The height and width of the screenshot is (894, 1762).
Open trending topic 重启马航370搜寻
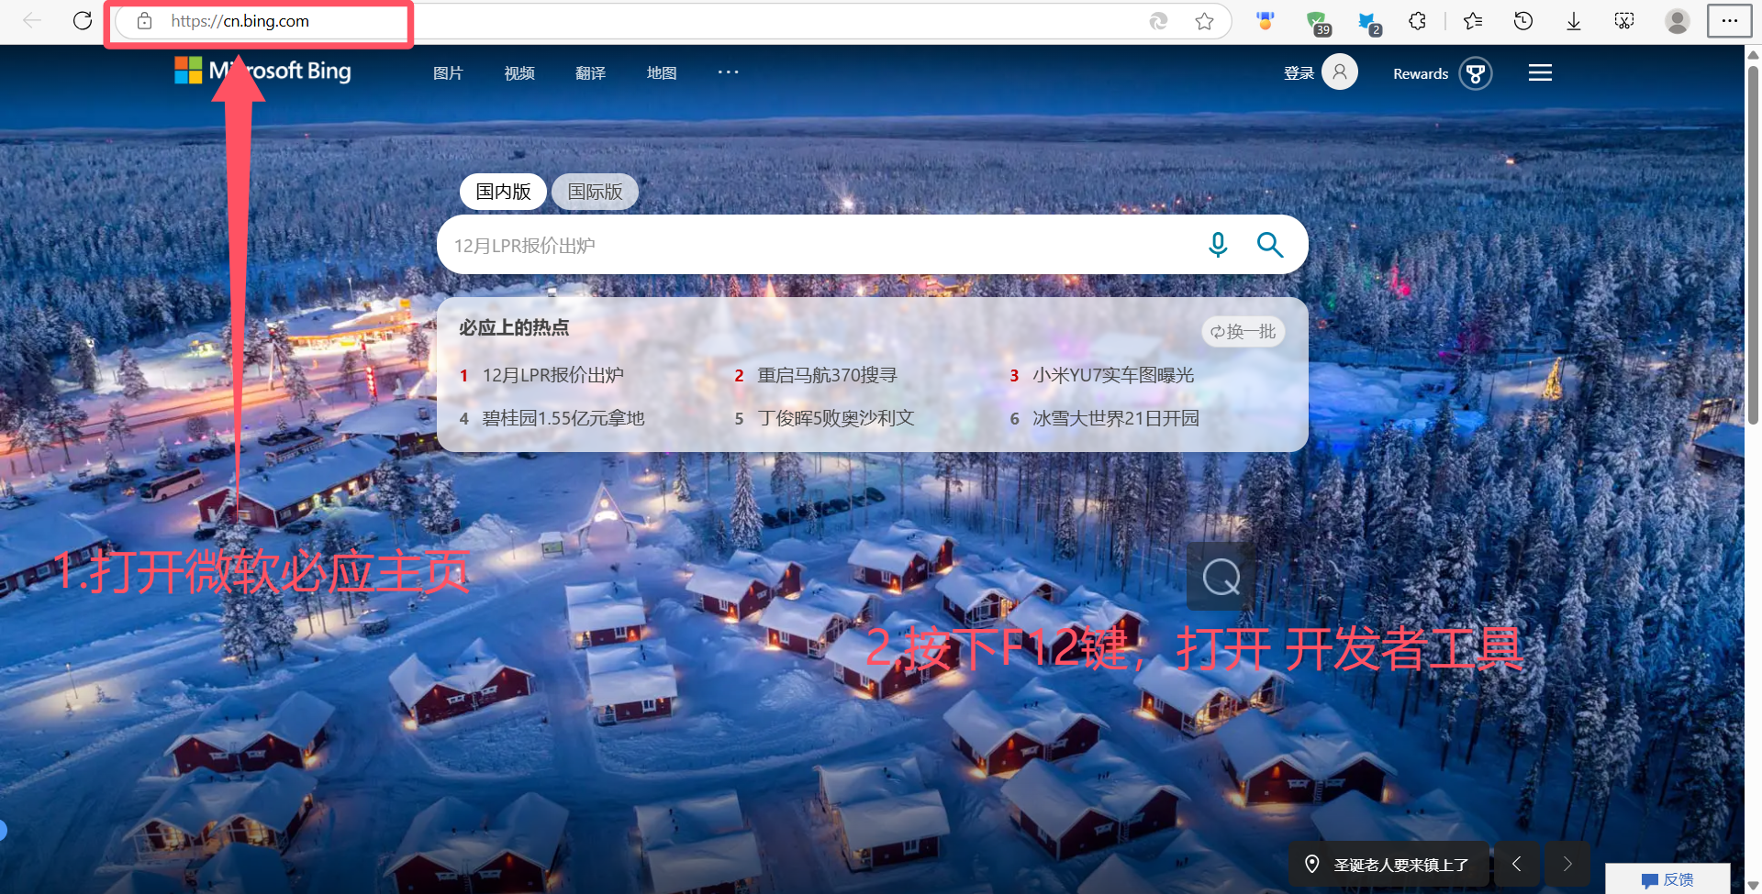(827, 375)
